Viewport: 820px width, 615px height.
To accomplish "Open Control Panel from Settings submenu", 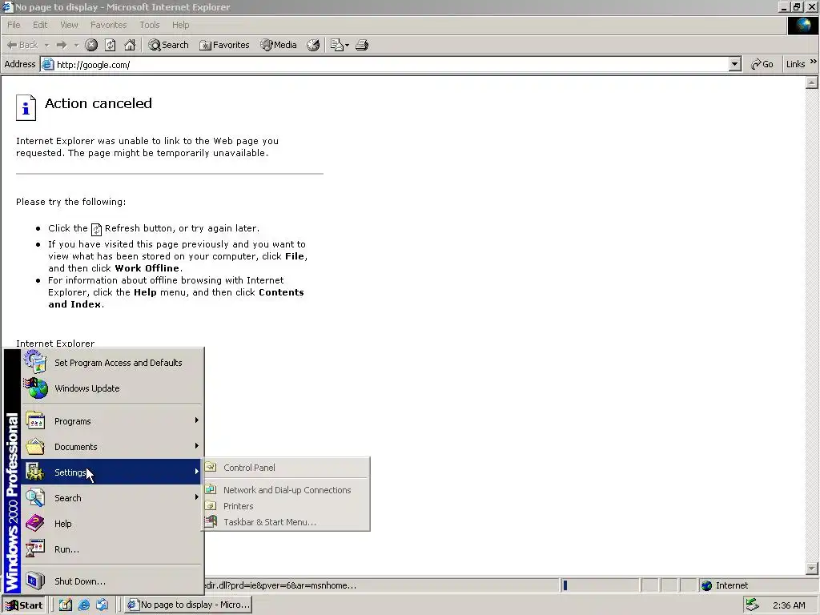I will (286, 468).
